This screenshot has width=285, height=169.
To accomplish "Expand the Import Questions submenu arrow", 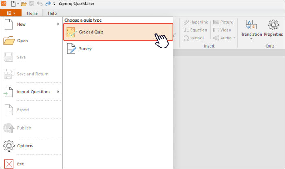I will [58, 91].
